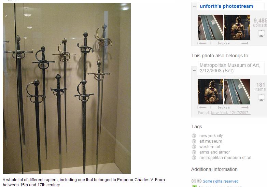Go to previous photo arrow in photostream
Viewport: 267px width, 187px height.
(x=202, y=43)
